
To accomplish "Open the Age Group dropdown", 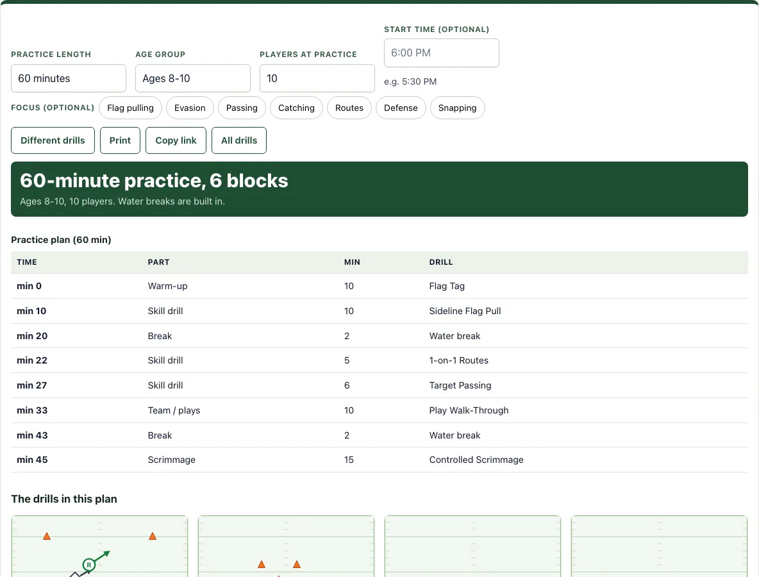I will (193, 78).
